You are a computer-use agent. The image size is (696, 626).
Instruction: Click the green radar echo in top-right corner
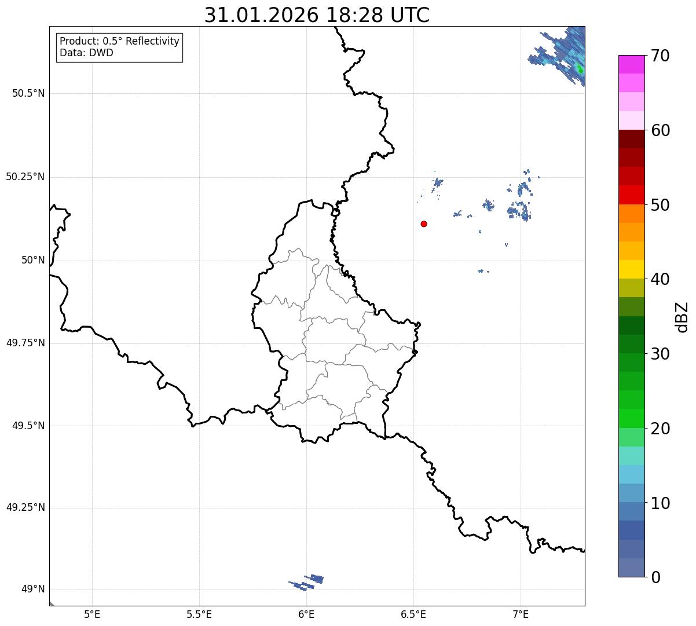(x=580, y=69)
